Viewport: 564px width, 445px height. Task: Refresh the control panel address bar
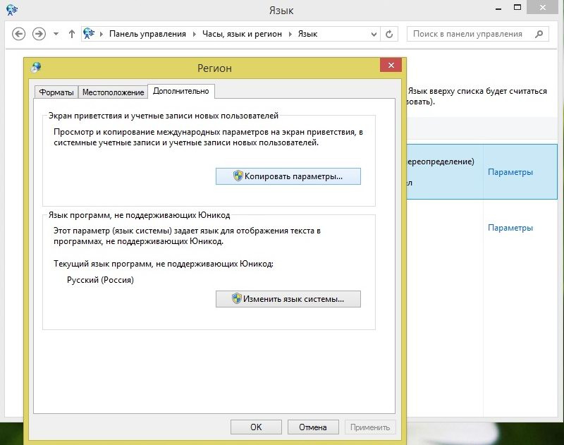click(390, 34)
